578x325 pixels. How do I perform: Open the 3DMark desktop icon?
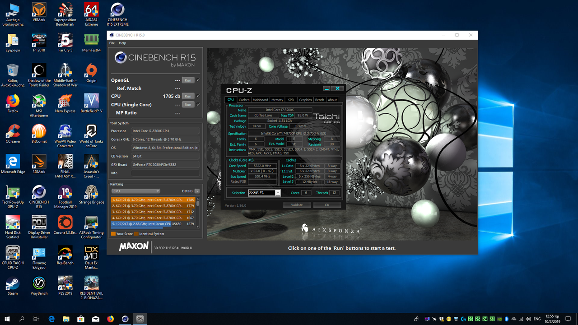click(39, 164)
